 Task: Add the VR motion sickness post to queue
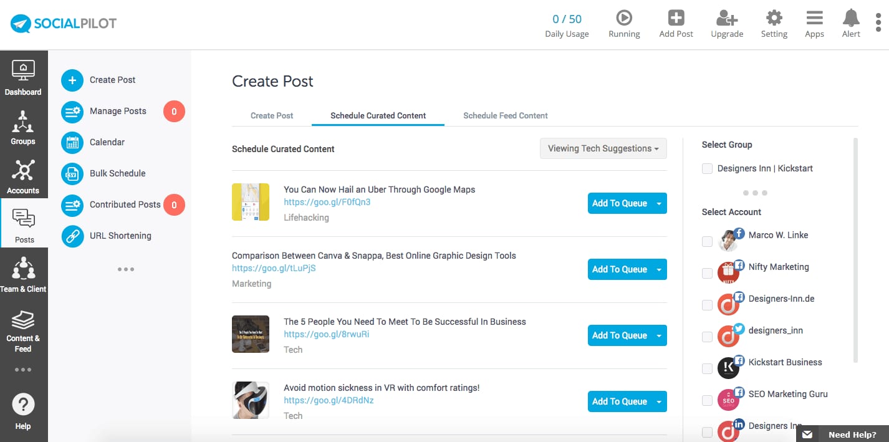tap(620, 401)
